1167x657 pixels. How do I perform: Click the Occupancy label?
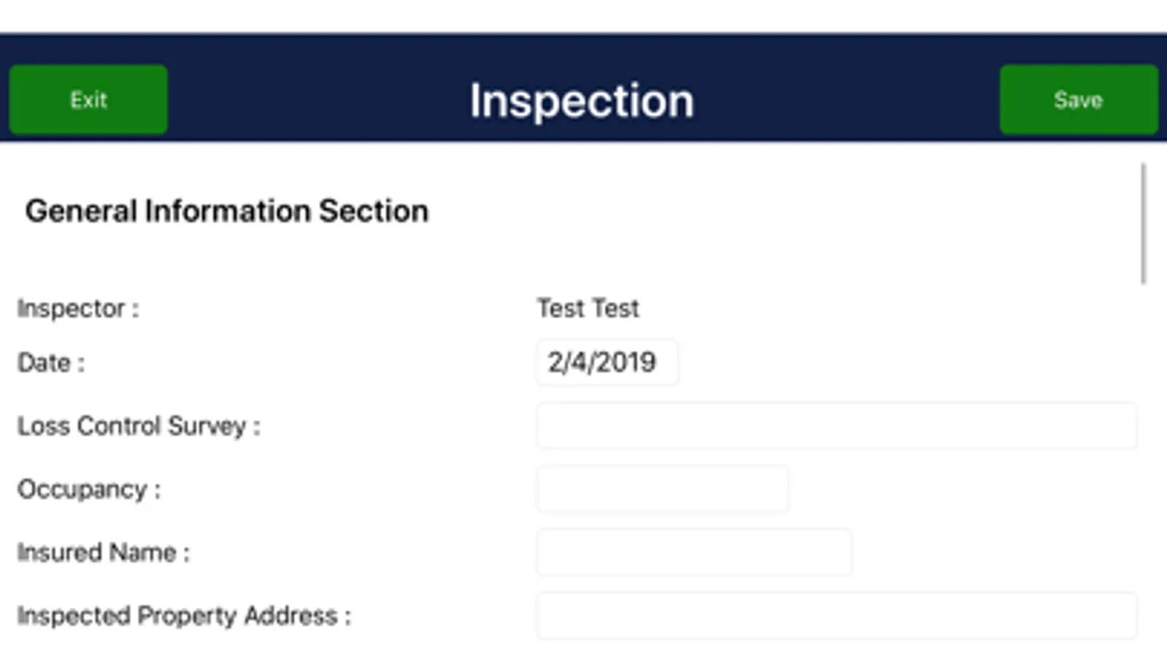(x=88, y=489)
